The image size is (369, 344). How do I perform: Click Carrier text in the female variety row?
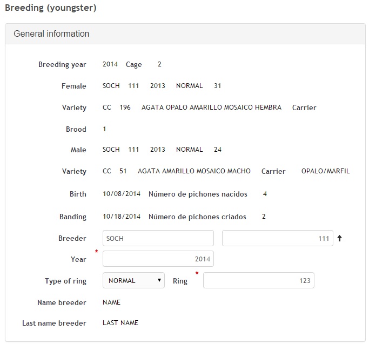[x=304, y=107]
